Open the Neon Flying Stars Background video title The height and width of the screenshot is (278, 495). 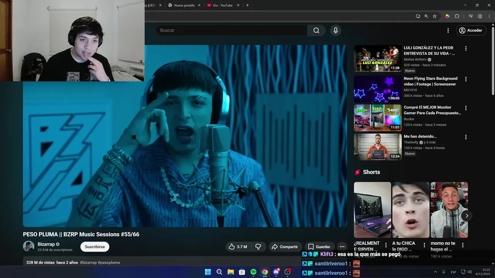tap(430, 81)
